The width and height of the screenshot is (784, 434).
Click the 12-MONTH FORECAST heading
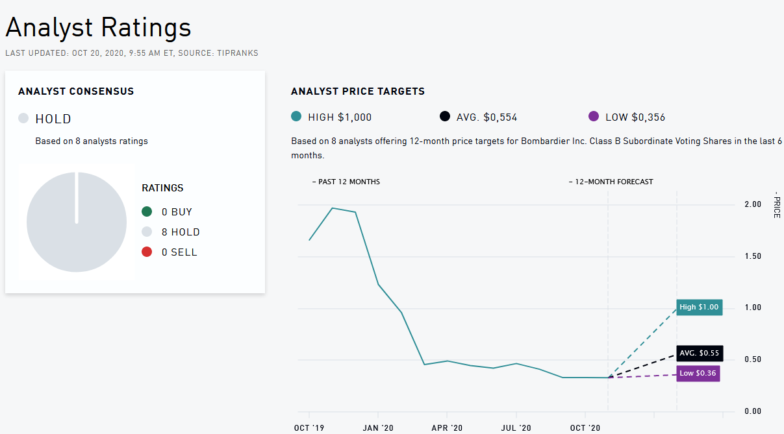tap(611, 182)
